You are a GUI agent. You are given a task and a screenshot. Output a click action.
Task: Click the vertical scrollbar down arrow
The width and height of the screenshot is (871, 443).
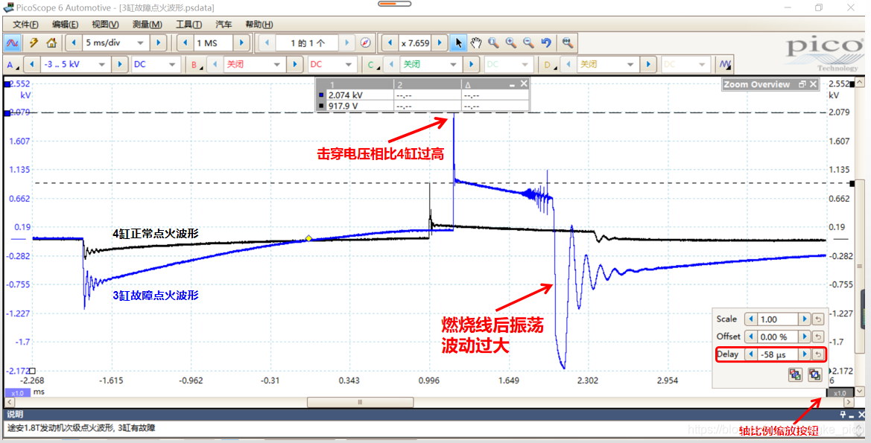860,391
